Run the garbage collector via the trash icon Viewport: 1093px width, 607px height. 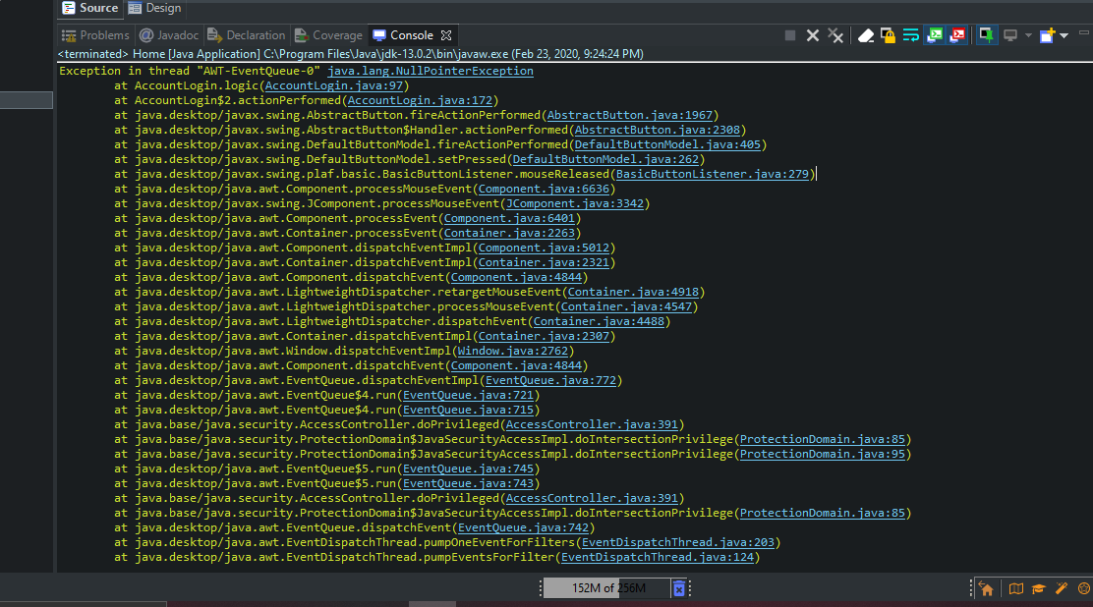678,588
